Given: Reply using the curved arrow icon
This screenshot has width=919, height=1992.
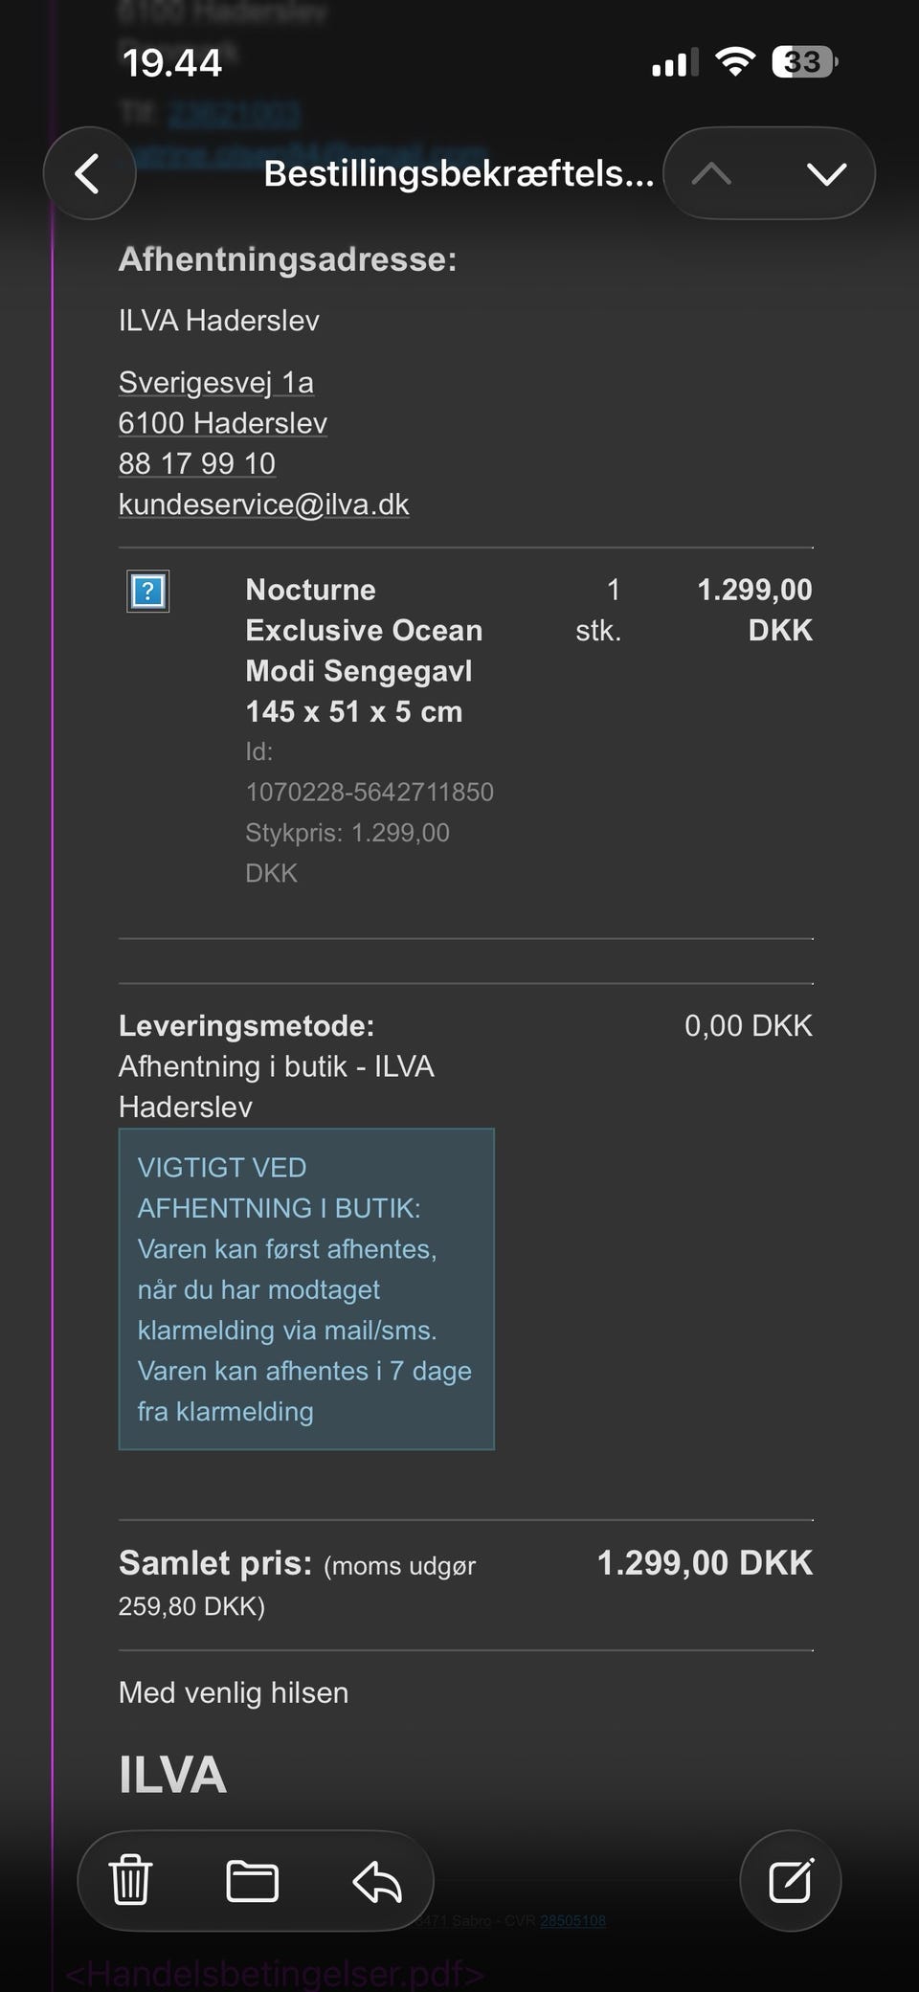Looking at the screenshot, I should point(377,1880).
